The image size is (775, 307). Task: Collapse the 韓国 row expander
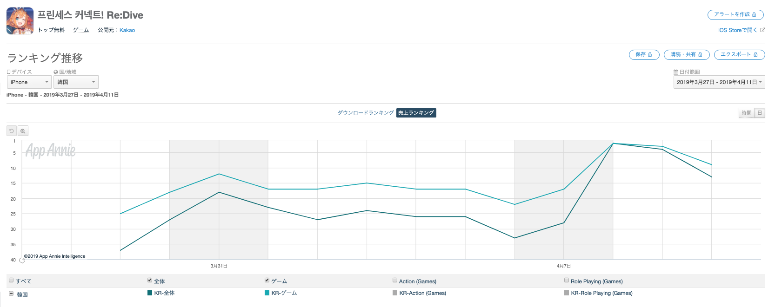coord(11,294)
